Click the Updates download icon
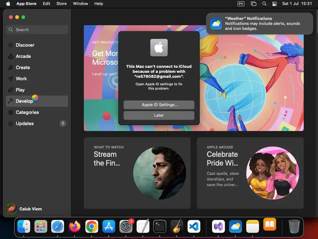The height and width of the screenshot is (239, 318). [x=11, y=123]
